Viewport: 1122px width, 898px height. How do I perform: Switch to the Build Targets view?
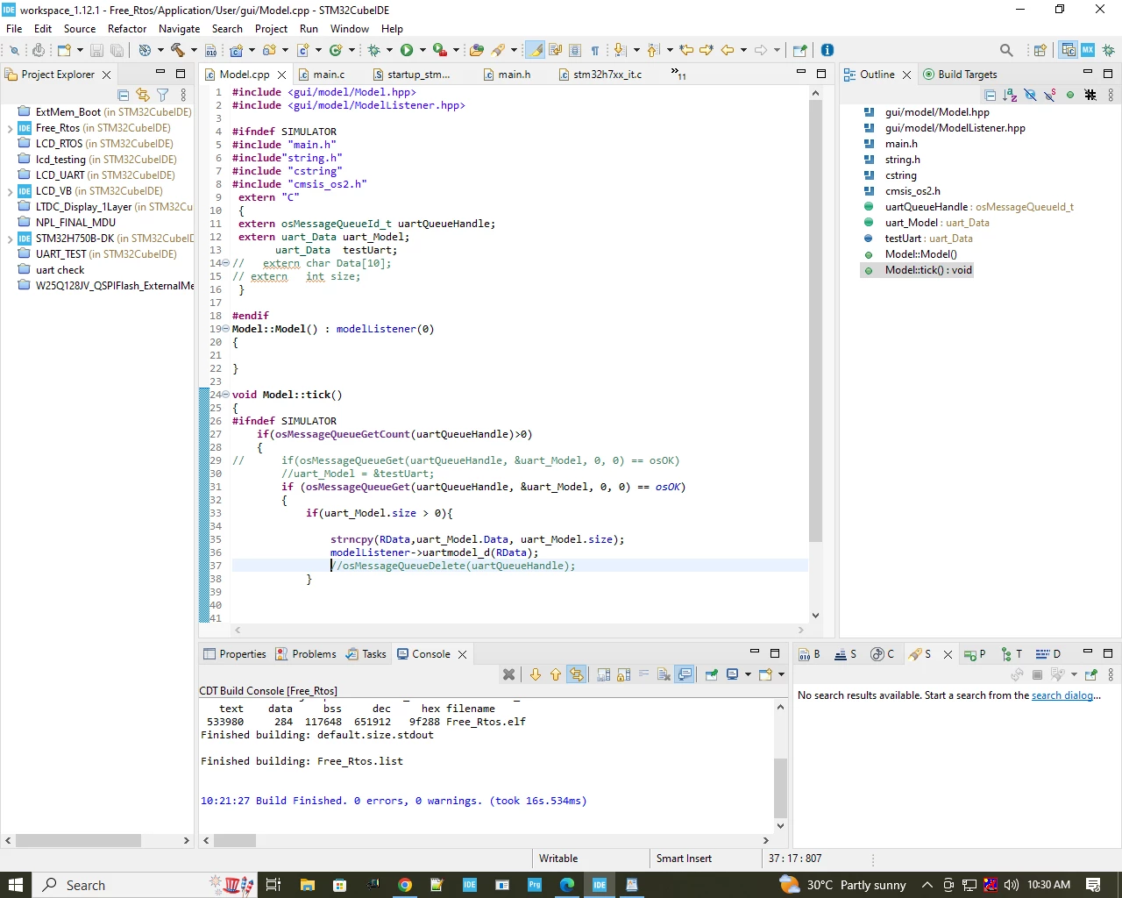[x=960, y=75]
